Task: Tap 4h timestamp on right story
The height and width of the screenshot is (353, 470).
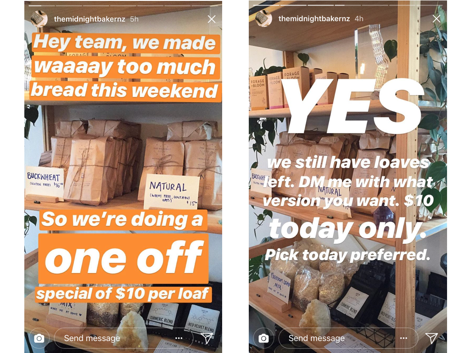Action: pyautogui.click(x=359, y=19)
